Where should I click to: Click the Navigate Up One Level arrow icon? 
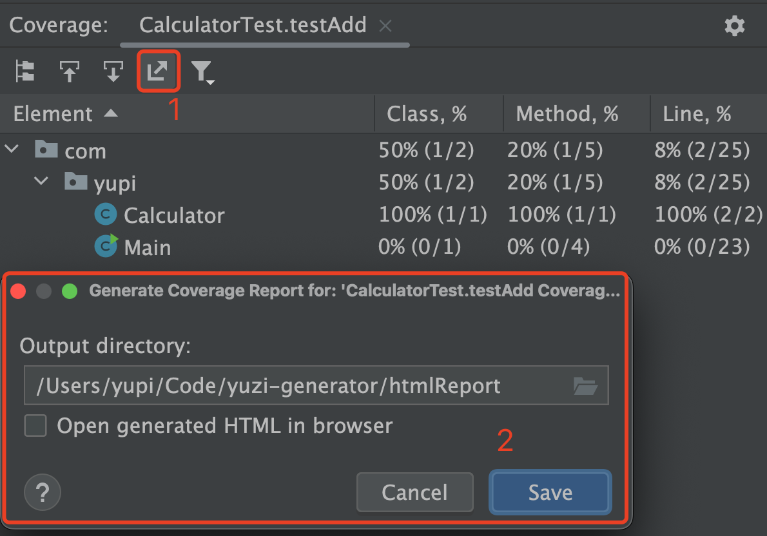coord(69,72)
